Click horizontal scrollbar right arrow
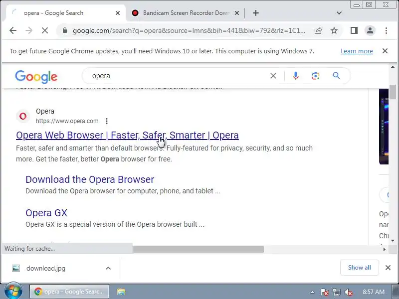399x299 pixels. coord(385,250)
